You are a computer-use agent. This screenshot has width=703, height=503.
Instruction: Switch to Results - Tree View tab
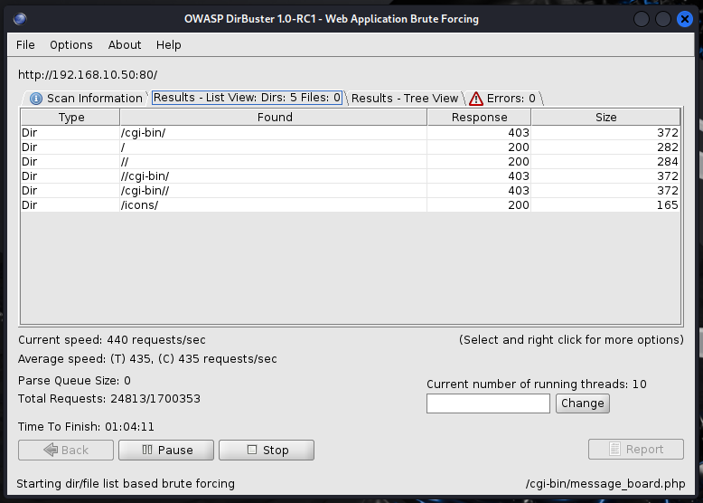coord(405,99)
